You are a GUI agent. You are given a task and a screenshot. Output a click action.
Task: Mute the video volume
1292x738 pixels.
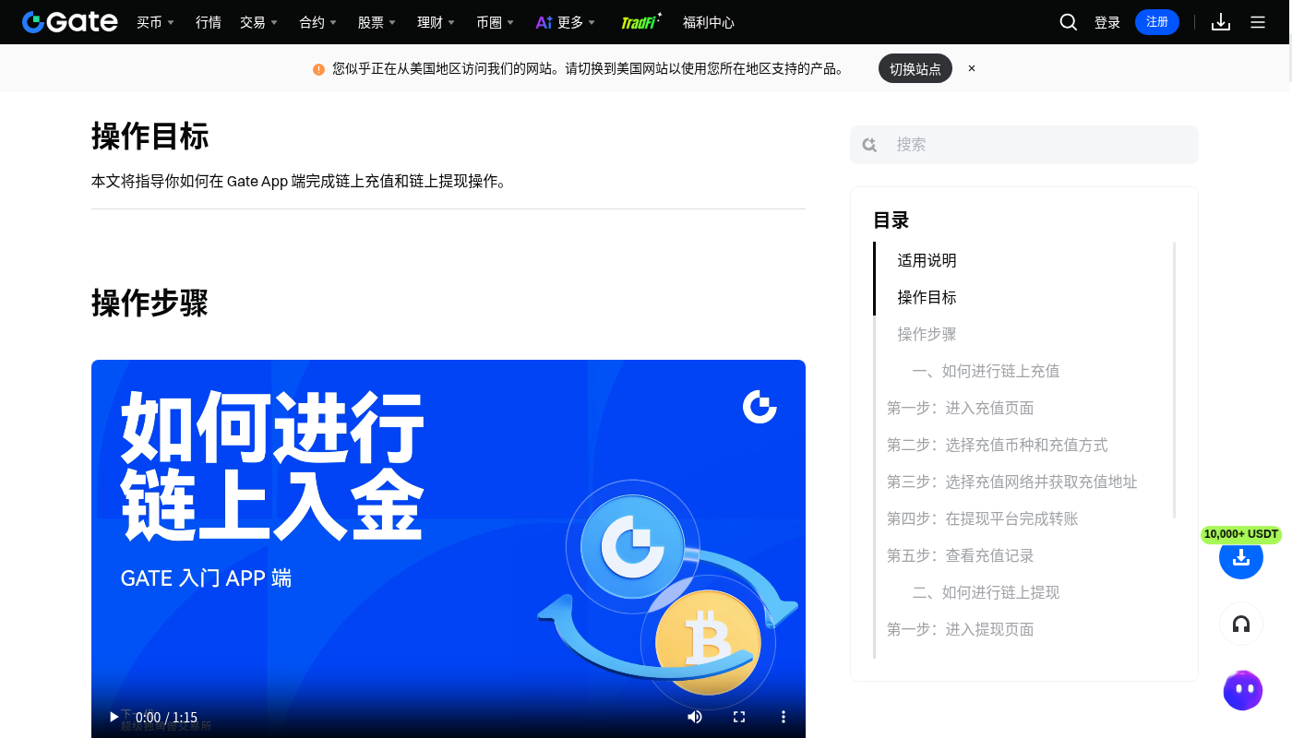click(x=695, y=717)
